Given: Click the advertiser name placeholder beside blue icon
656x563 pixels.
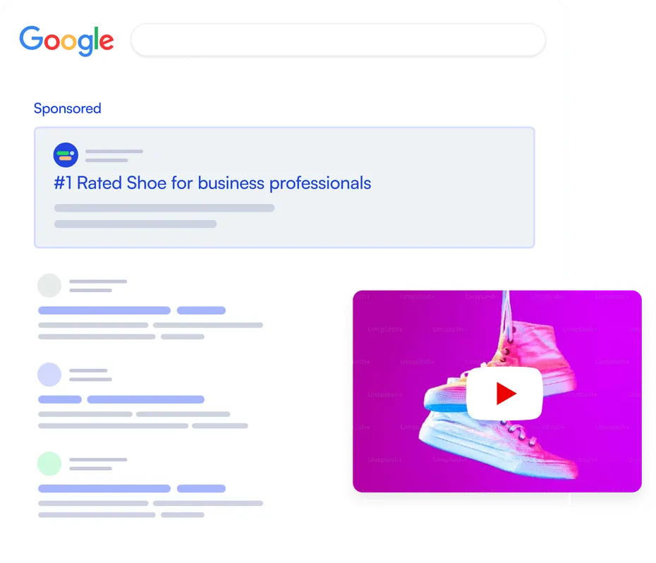Looking at the screenshot, I should (114, 155).
